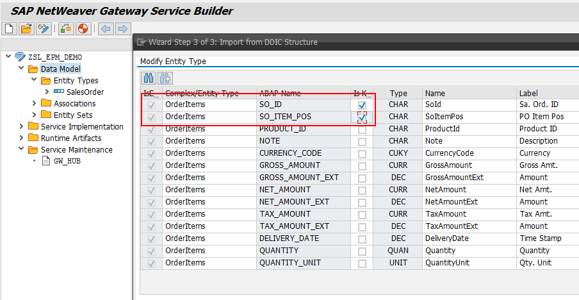Click the Entity Sets folder icon
This screenshot has height=300, width=579.
pos(45,115)
